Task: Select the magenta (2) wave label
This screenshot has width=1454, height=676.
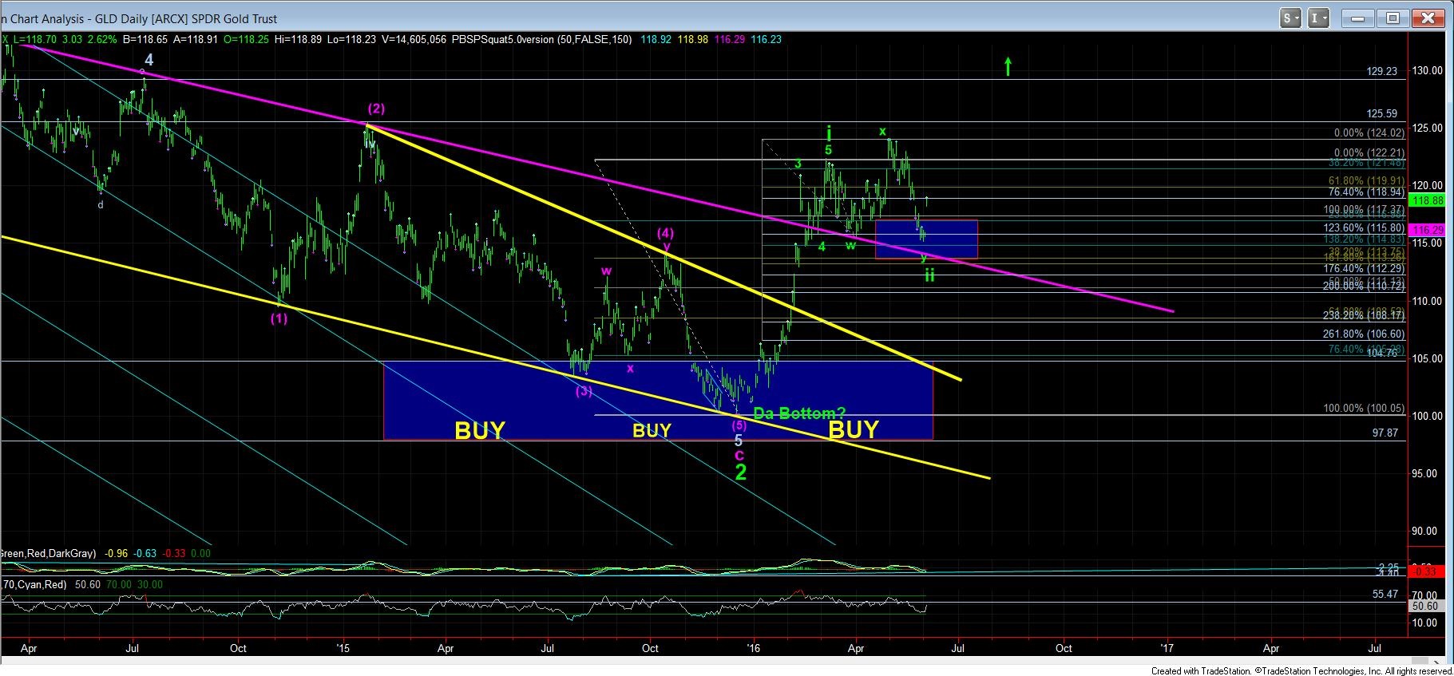Action: click(x=376, y=109)
